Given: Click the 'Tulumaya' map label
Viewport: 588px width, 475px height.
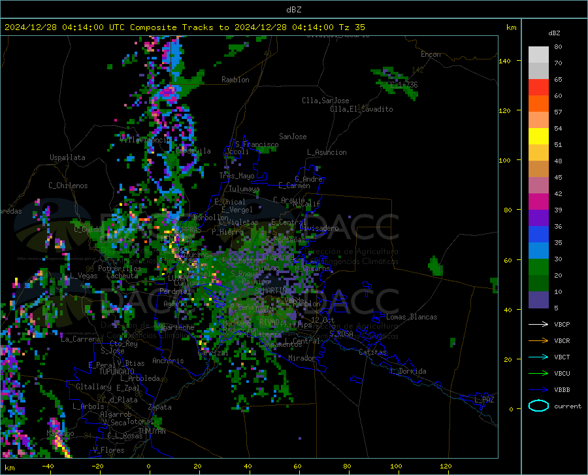Looking at the screenshot, I should pos(244,189).
